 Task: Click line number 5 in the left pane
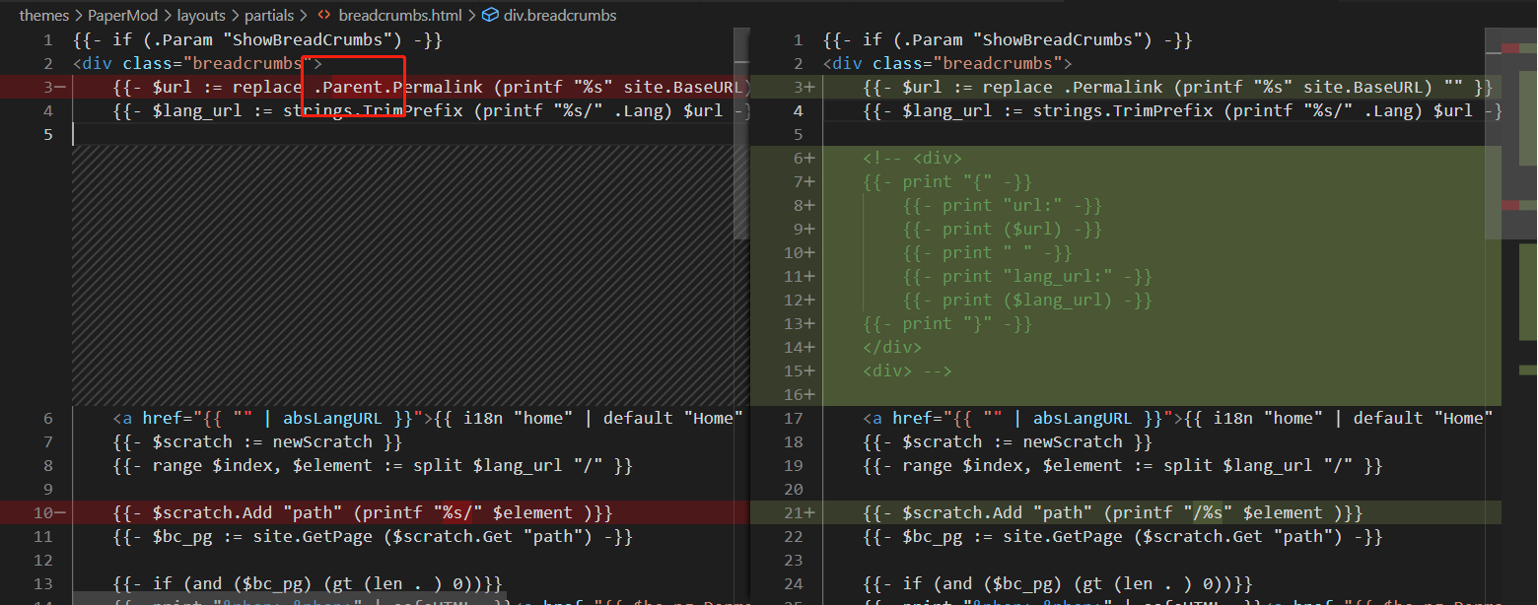tap(47, 134)
